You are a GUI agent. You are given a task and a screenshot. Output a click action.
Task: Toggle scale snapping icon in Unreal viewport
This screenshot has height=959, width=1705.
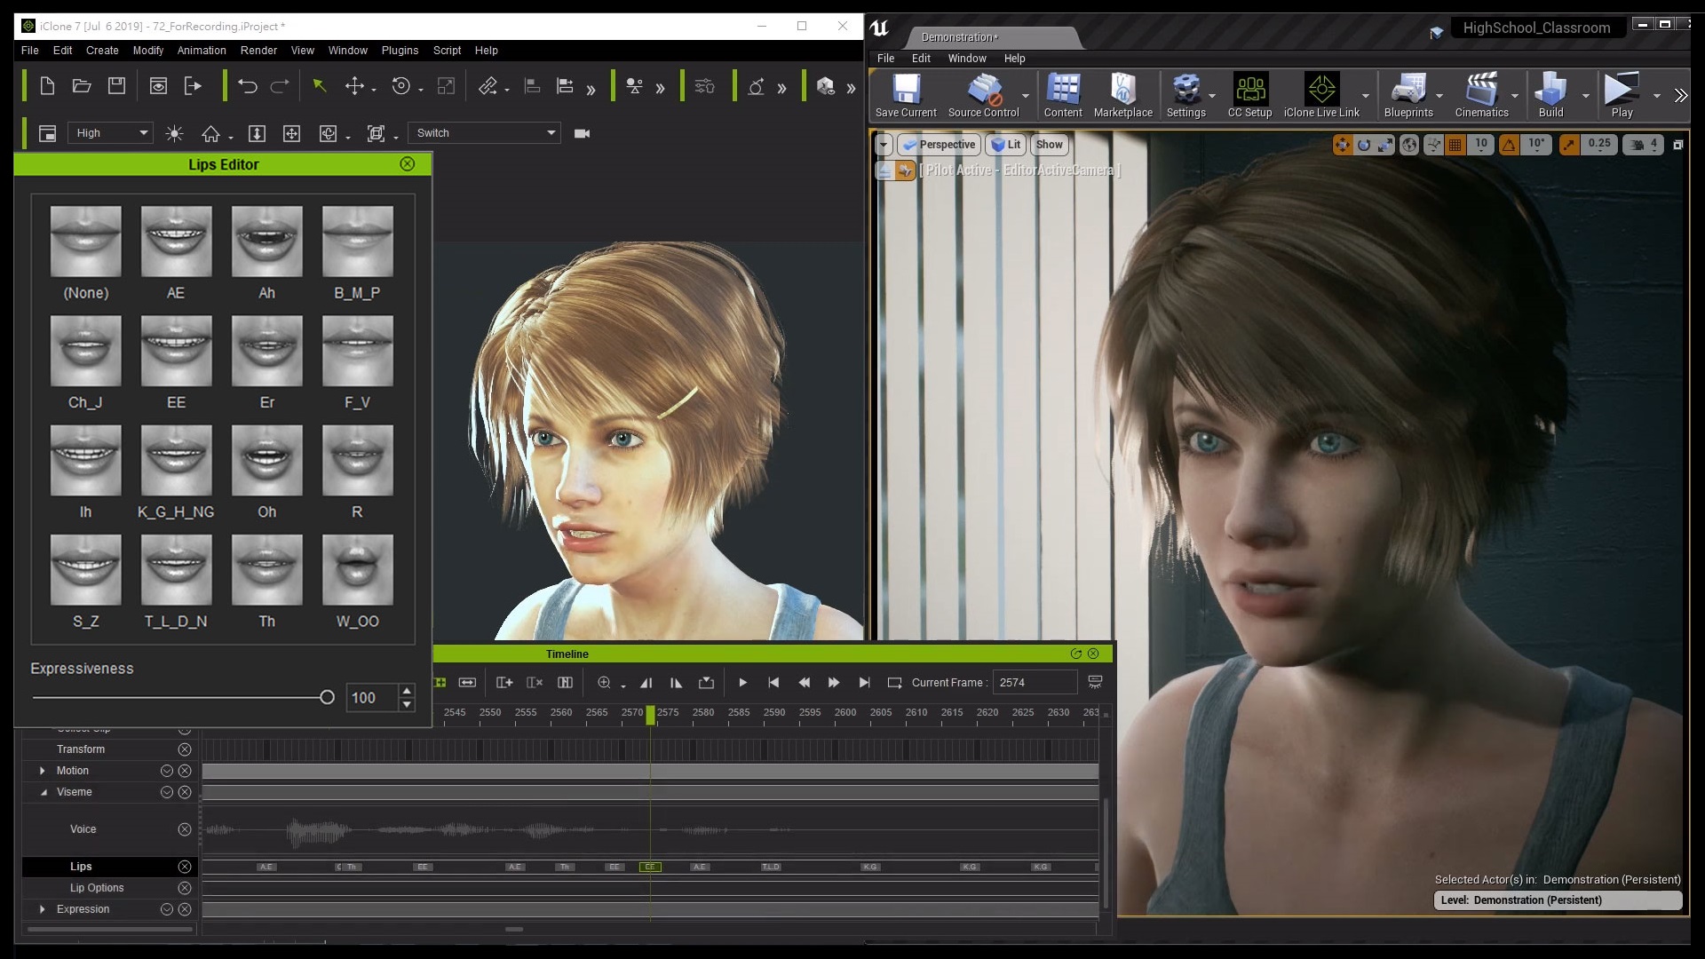click(x=1569, y=145)
